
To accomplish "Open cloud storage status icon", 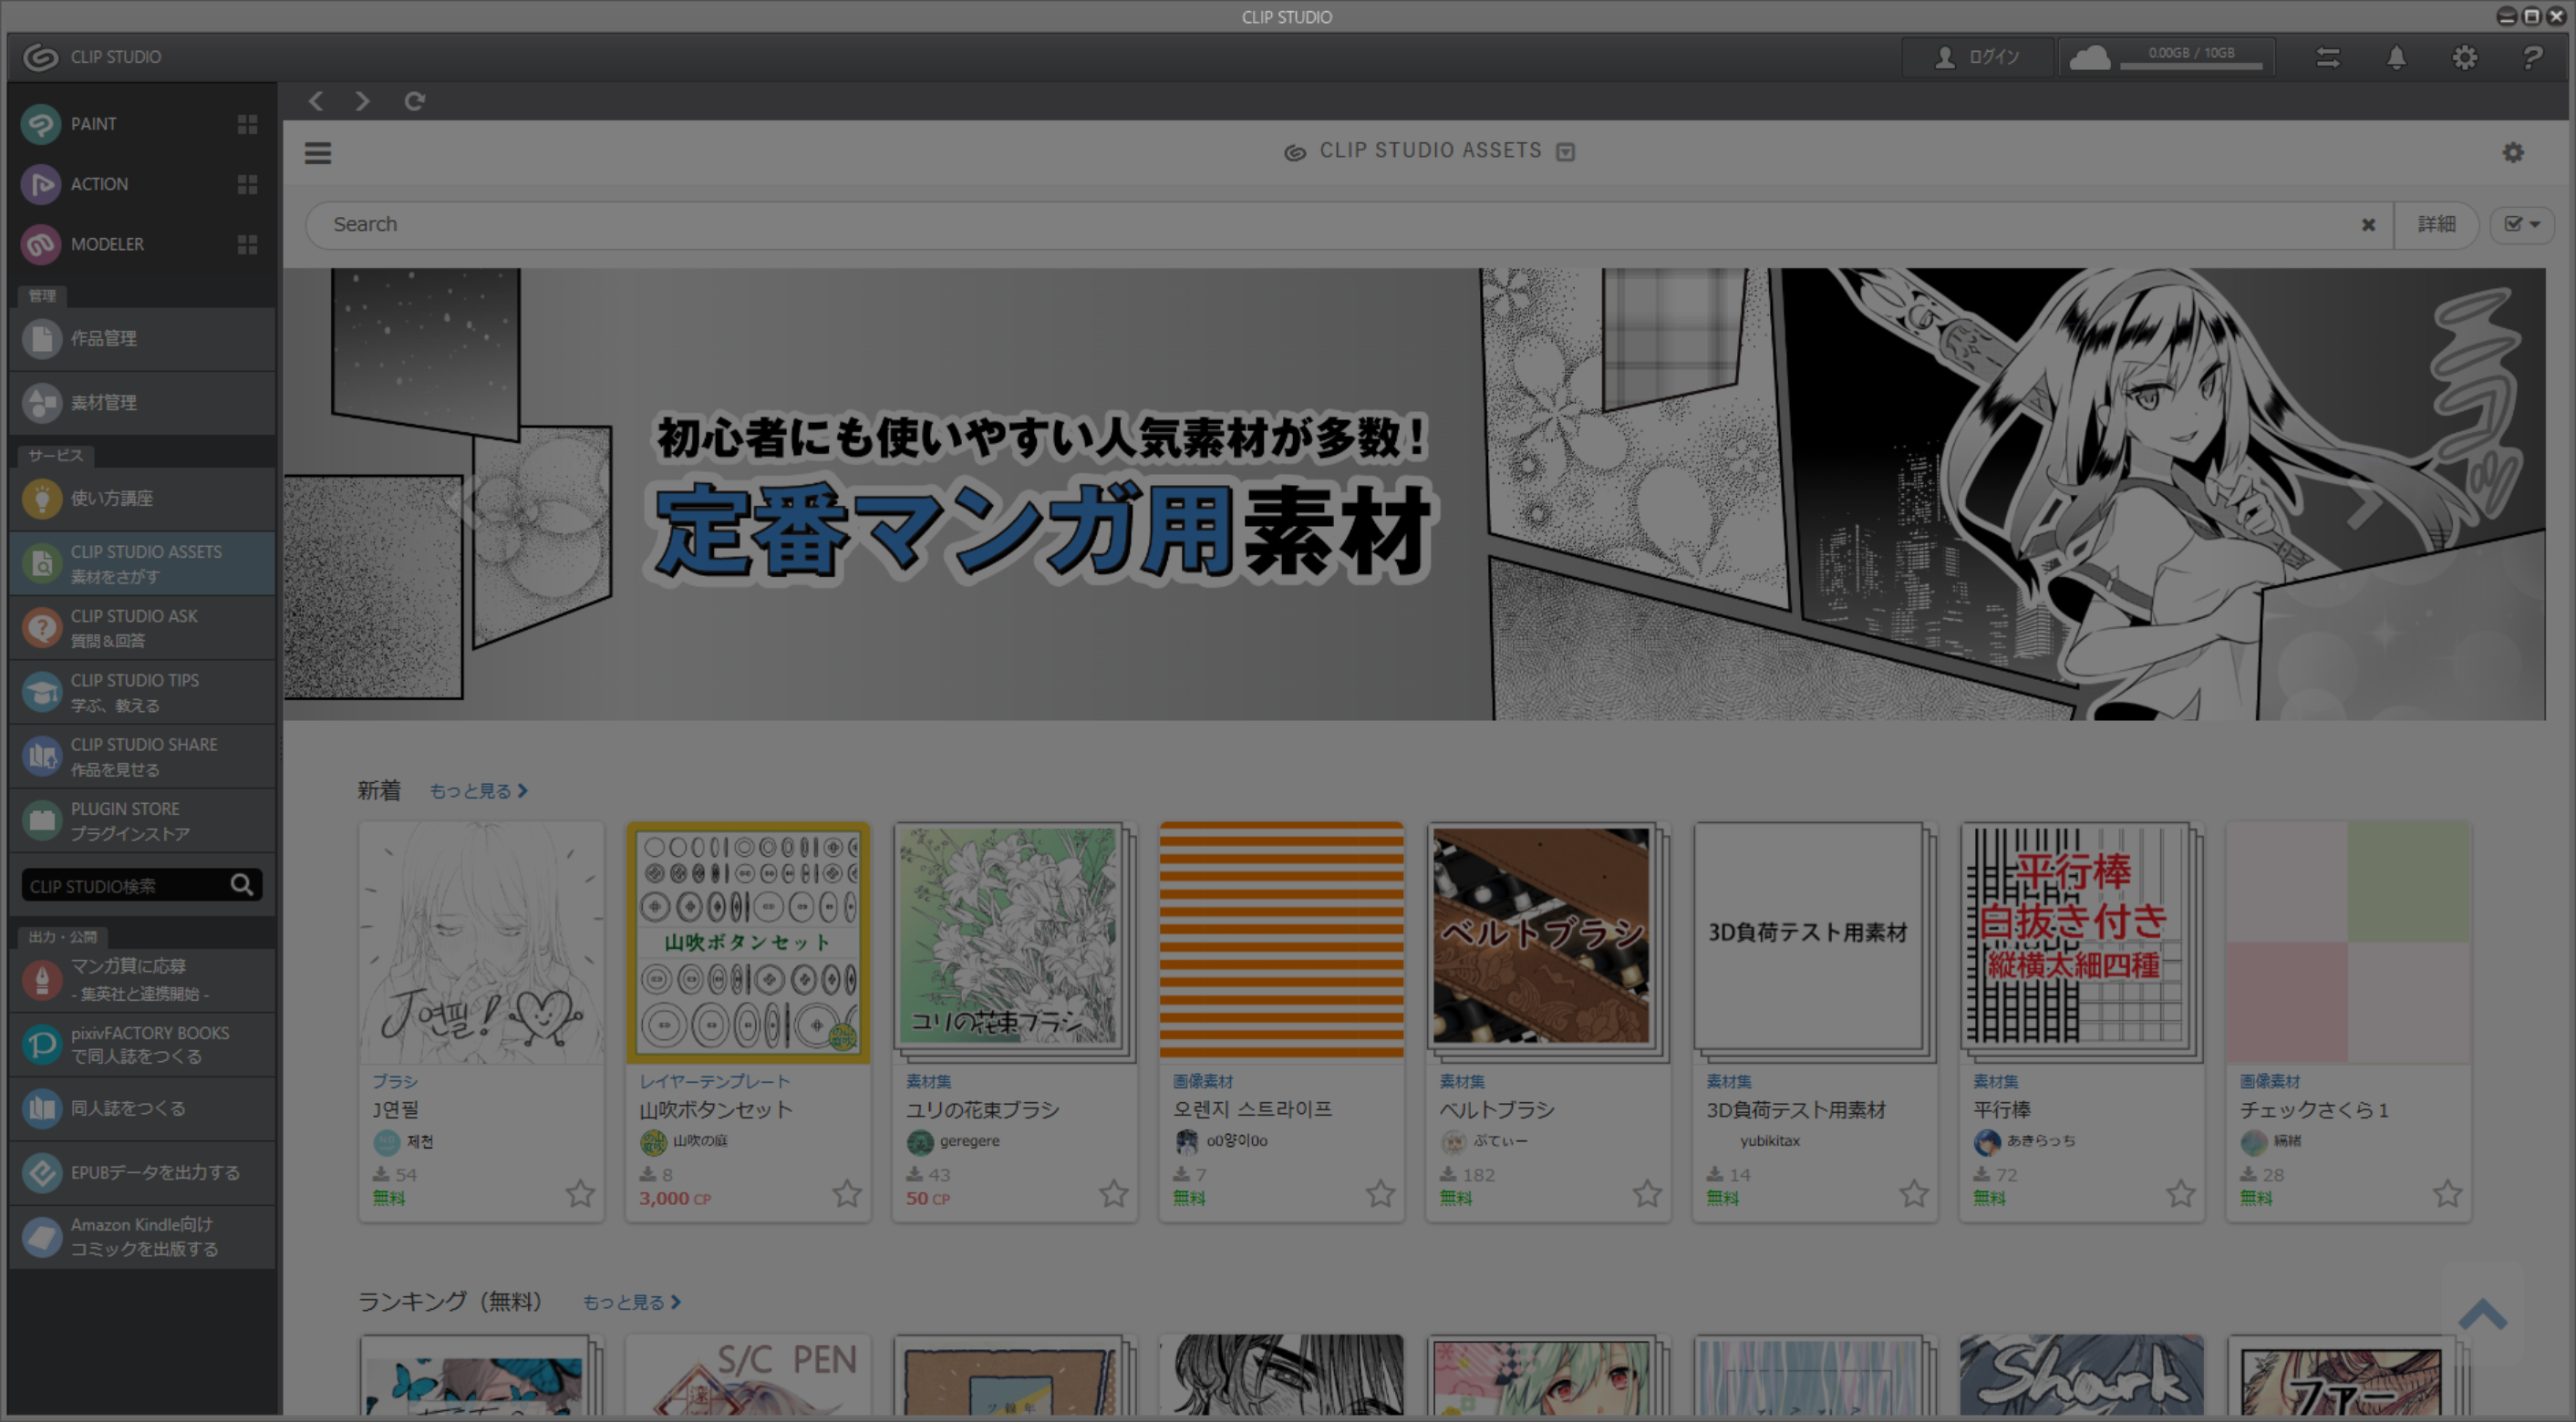I will click(2089, 58).
